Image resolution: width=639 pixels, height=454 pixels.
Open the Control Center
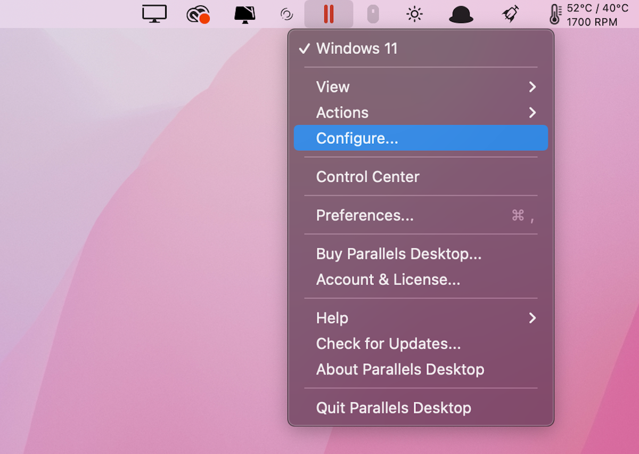[367, 176]
